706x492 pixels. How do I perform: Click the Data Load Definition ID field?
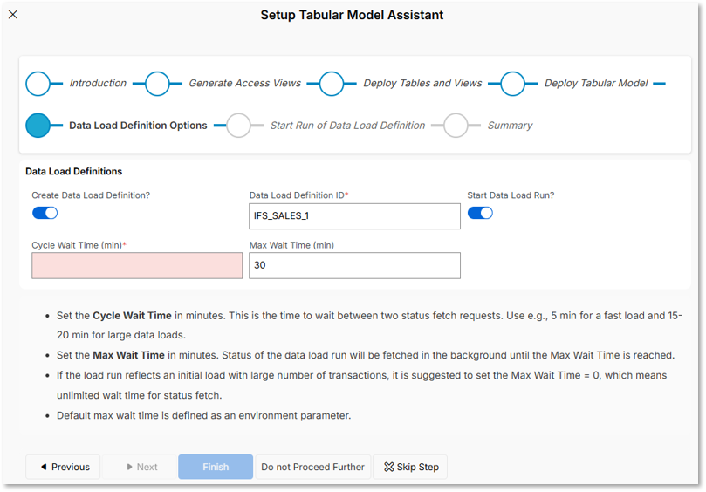(x=354, y=216)
